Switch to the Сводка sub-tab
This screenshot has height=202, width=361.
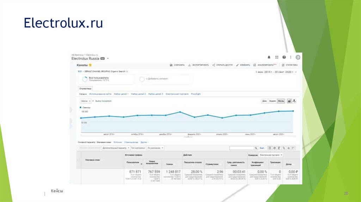click(83, 94)
